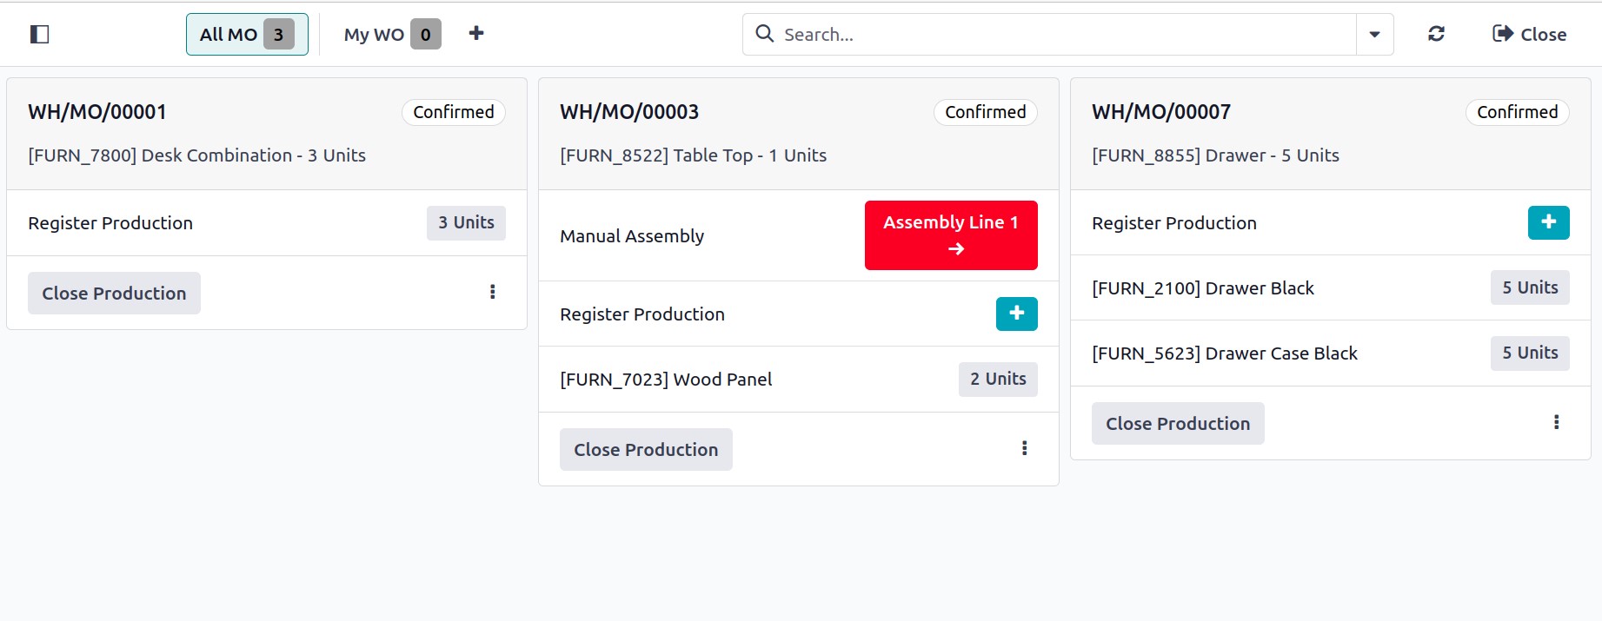
Task: Click the My WO count badge 0
Action: (x=426, y=34)
